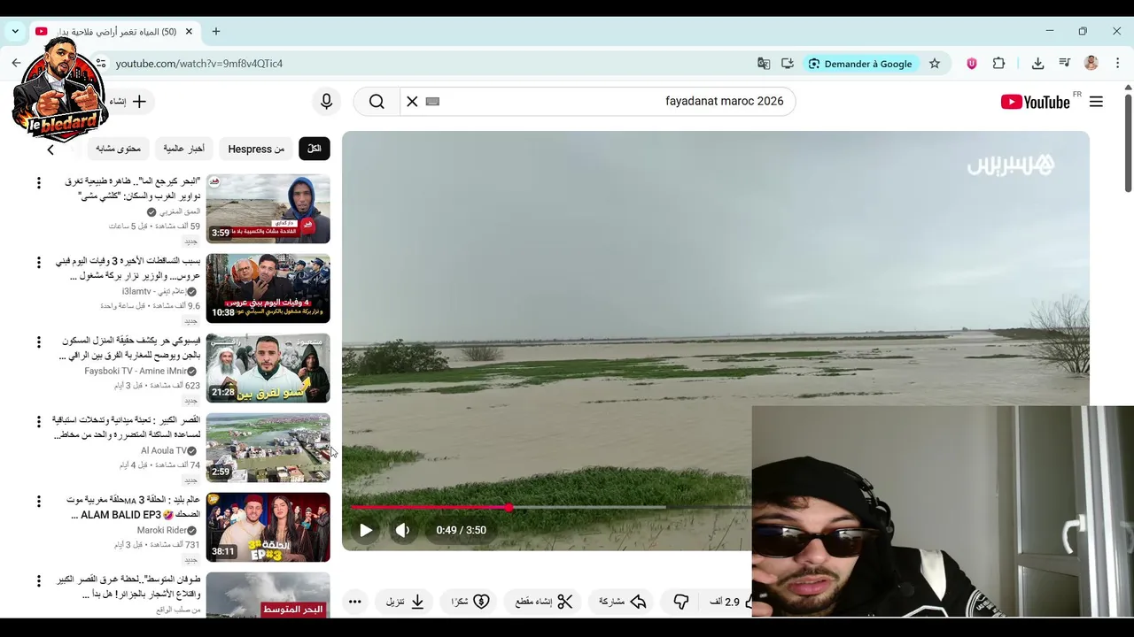Viewport: 1134px width, 637px height.
Task: Open the Chrome downloads icon
Action: [x=1037, y=64]
